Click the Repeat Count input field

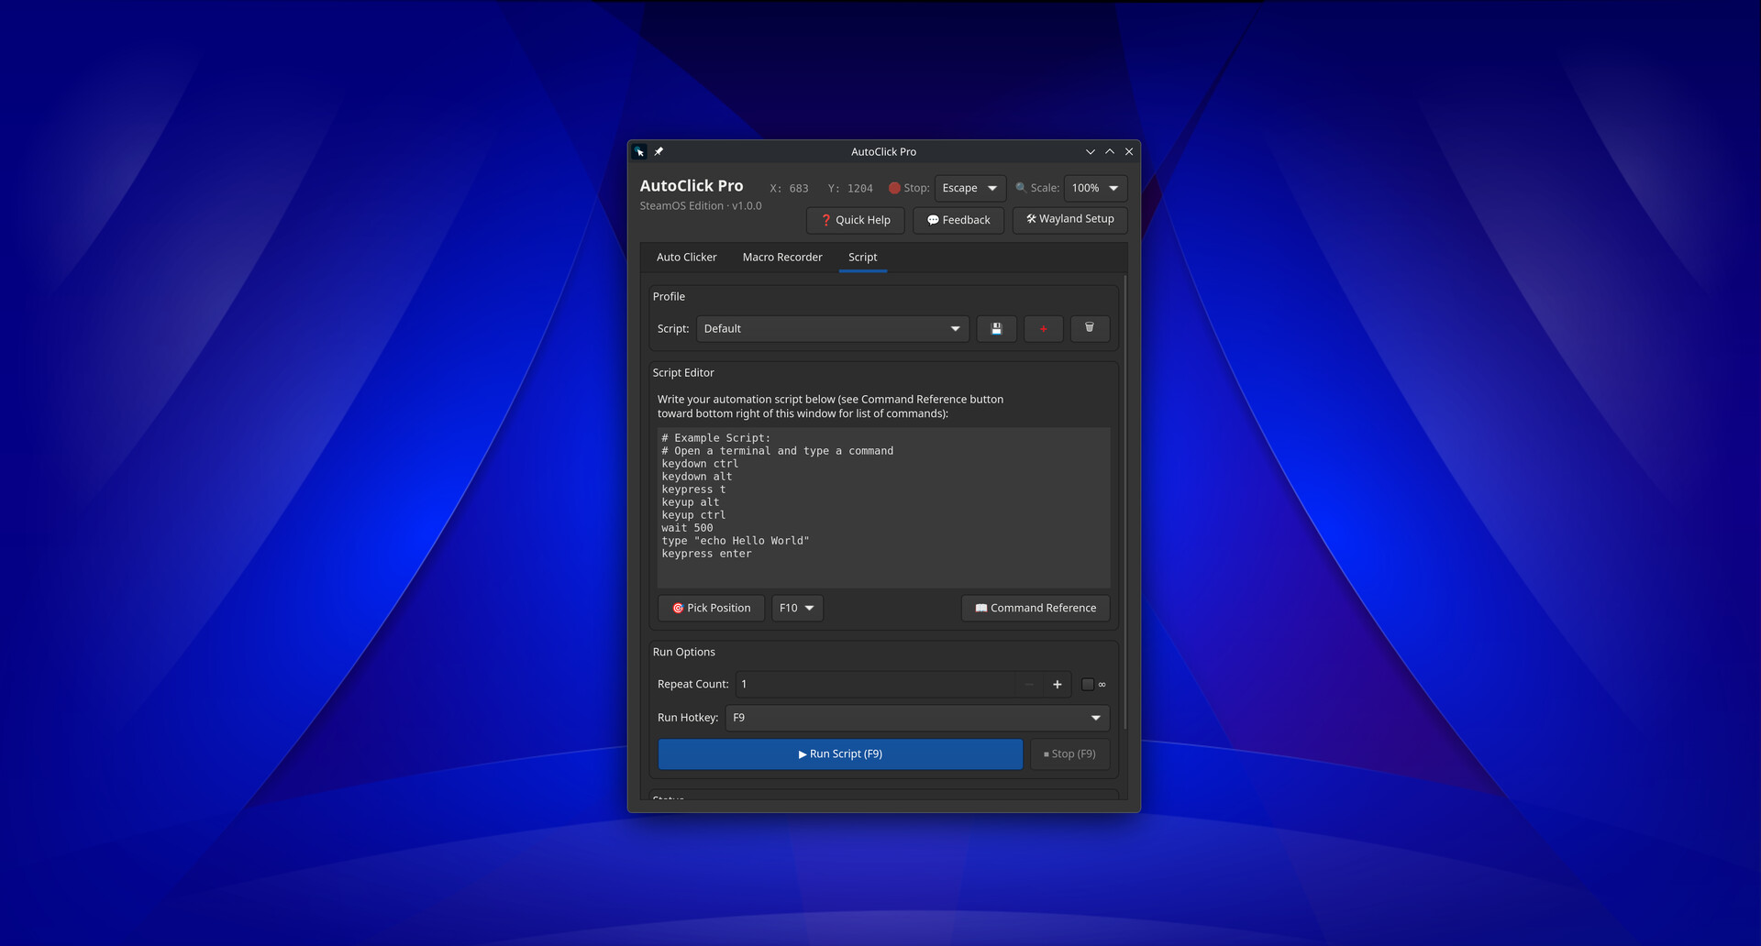click(876, 685)
